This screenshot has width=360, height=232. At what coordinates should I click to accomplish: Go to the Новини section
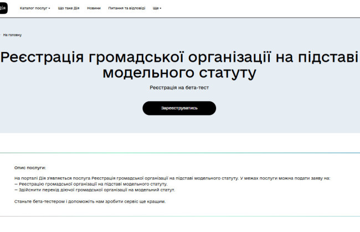94,8
